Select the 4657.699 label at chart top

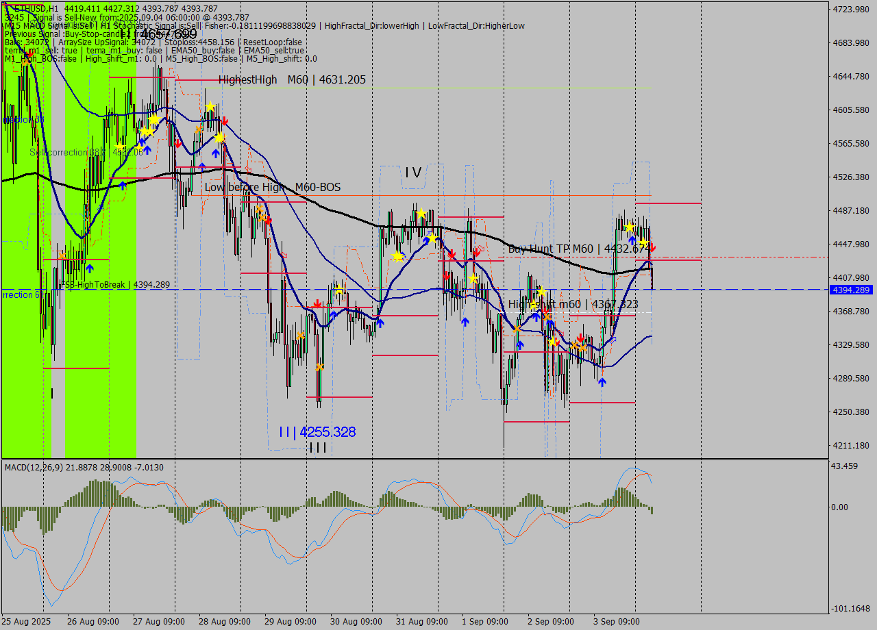167,34
